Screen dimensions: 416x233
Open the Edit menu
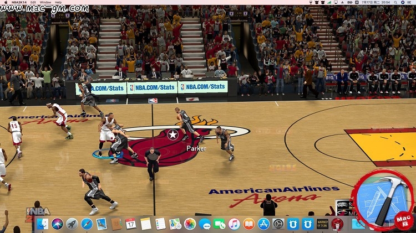(x=33, y=2)
